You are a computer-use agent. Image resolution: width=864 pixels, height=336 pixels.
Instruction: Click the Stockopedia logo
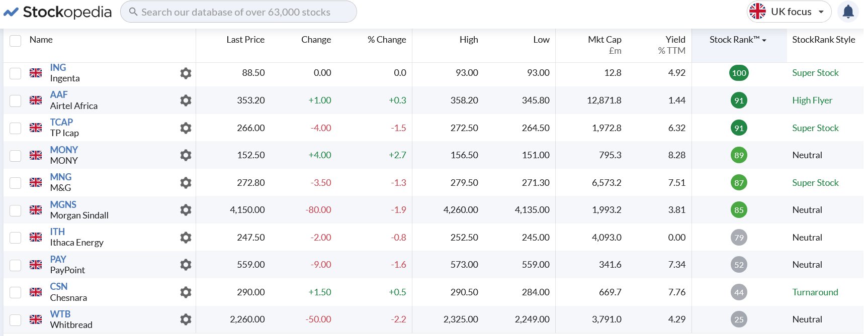click(x=58, y=12)
